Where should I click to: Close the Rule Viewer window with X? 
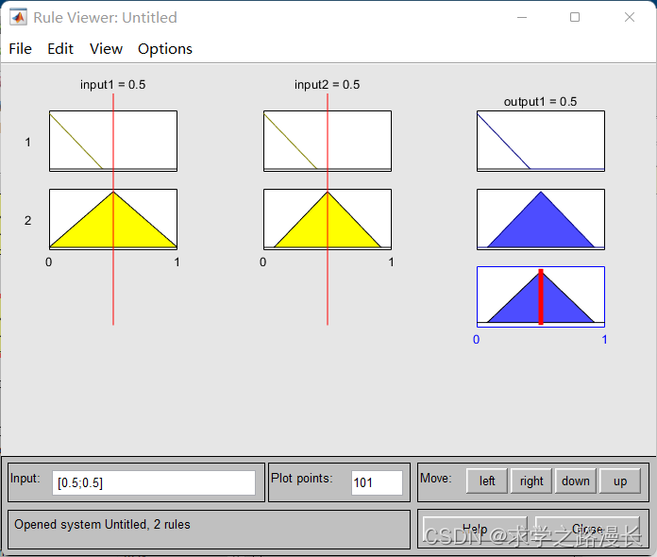[630, 17]
